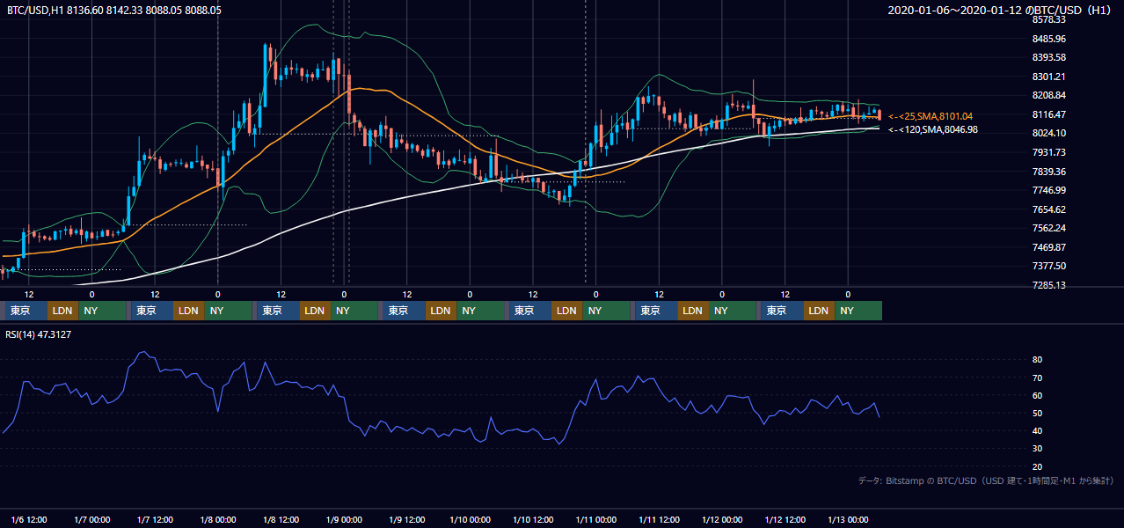Click price axis value 7654.62
The height and width of the screenshot is (528, 1124).
pyautogui.click(x=1048, y=209)
